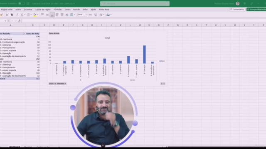Click the cell borders icon

pos(28,15)
